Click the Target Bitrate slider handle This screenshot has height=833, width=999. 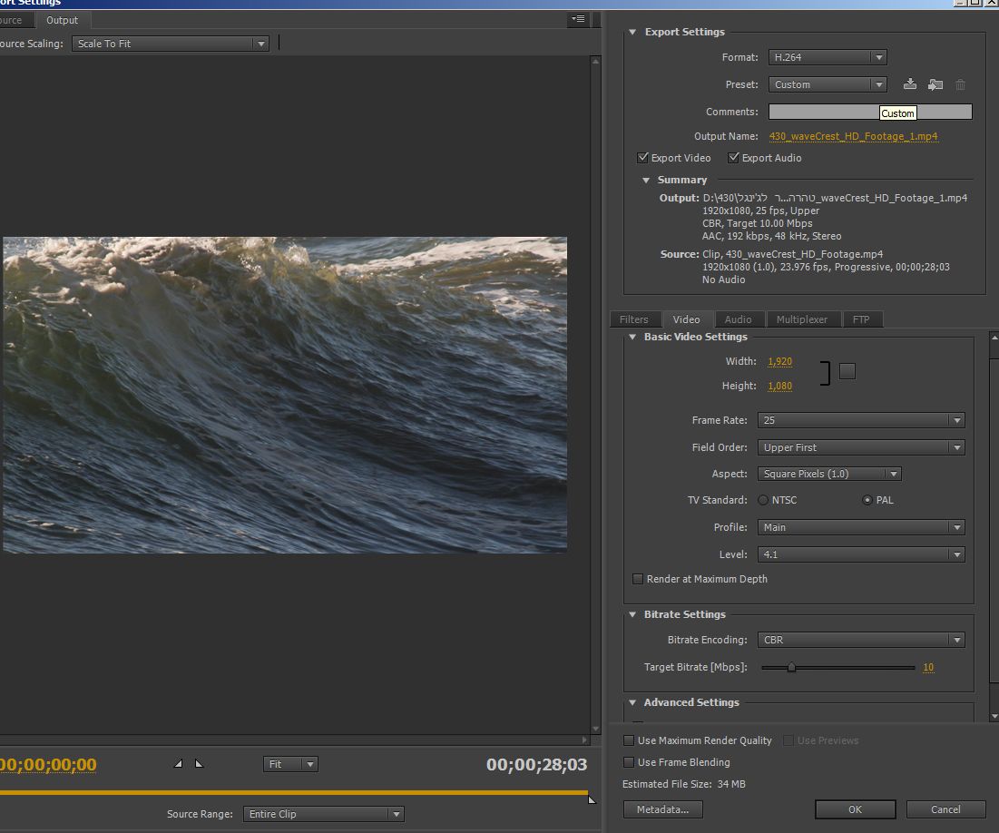791,667
